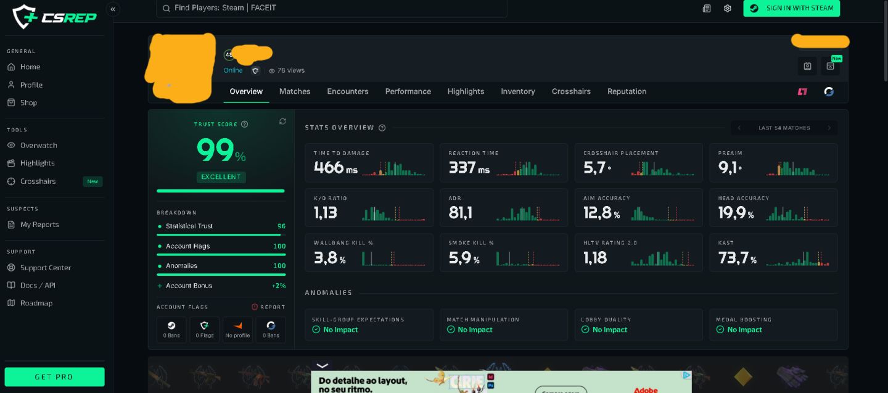
Task: Open My Reports under Suspects
Action: tap(33, 225)
